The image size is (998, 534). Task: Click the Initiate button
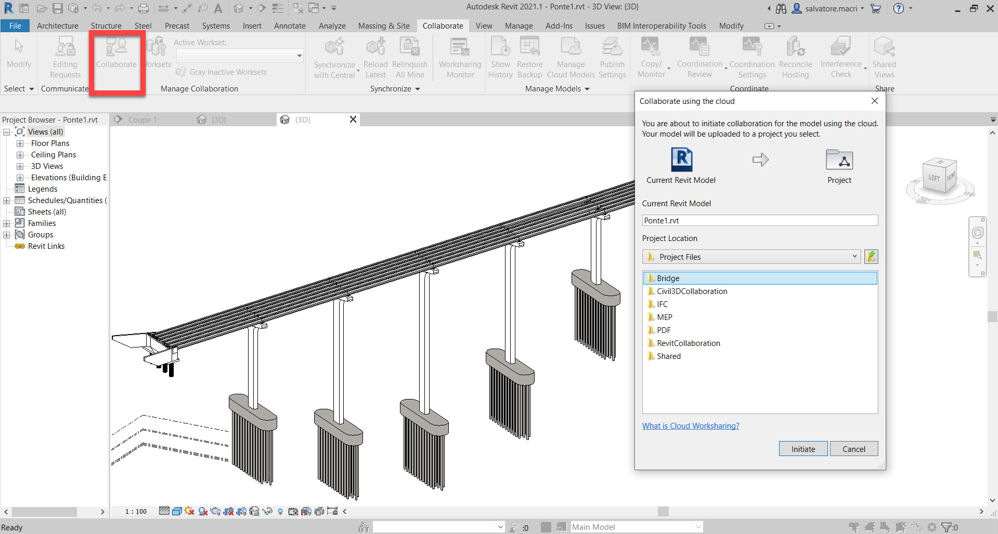(x=803, y=449)
